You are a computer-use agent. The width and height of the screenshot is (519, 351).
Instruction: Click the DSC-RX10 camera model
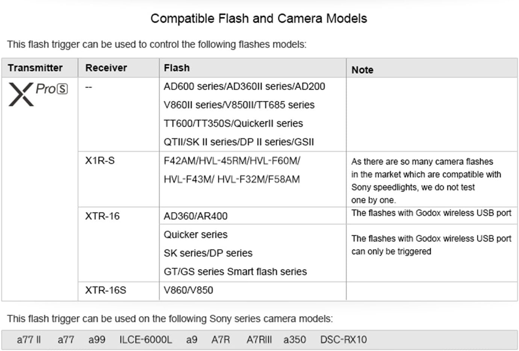coord(343,340)
